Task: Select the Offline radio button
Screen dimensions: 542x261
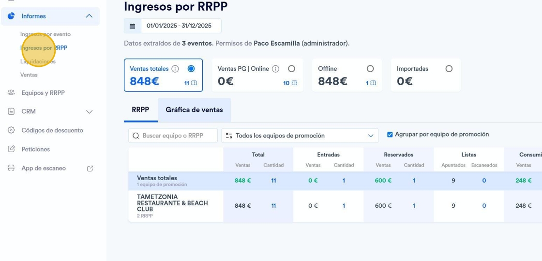Action: pyautogui.click(x=370, y=69)
